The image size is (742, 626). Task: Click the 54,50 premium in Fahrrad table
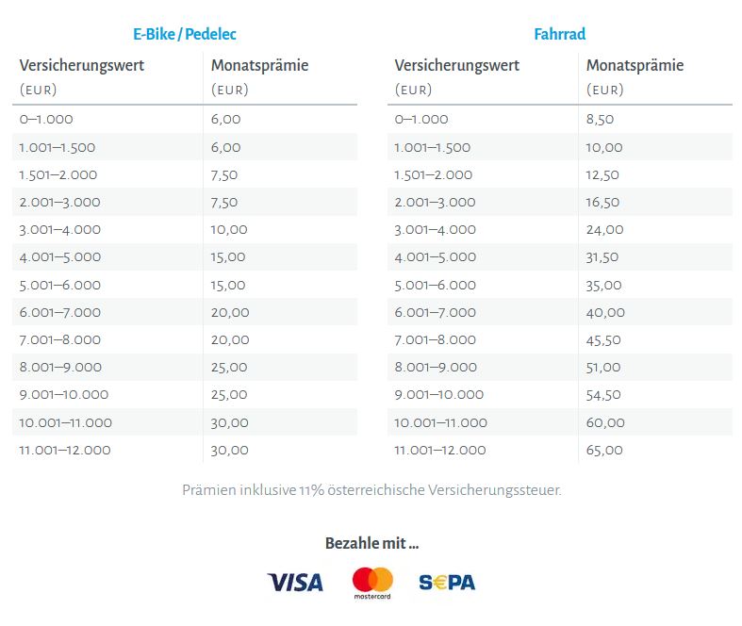[x=603, y=395]
